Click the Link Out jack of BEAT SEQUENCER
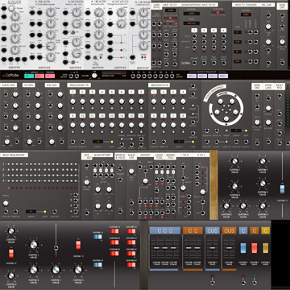This screenshot has height=290, width=290. coord(55,212)
